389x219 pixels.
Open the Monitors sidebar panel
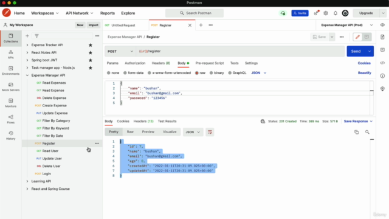tap(11, 103)
